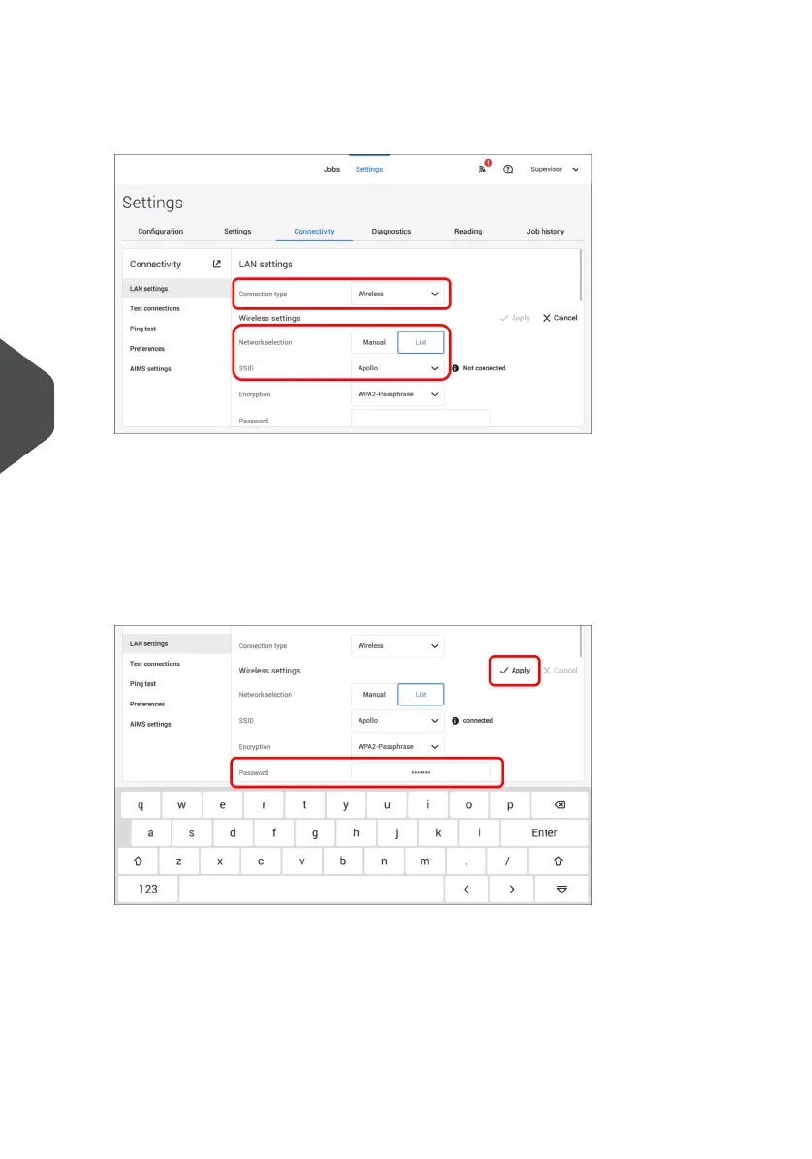Click the info icon next to Not connected
The image size is (812, 1159).
[455, 368]
